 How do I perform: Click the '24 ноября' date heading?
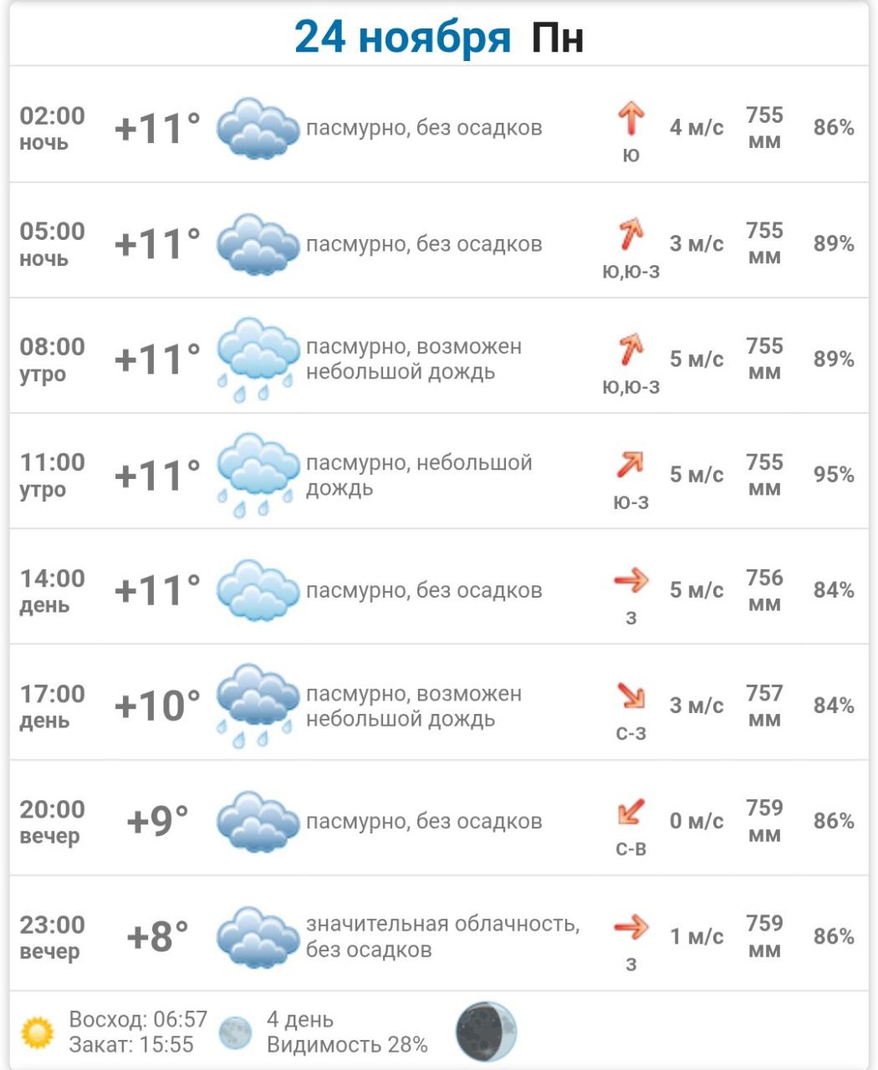pyautogui.click(x=402, y=38)
